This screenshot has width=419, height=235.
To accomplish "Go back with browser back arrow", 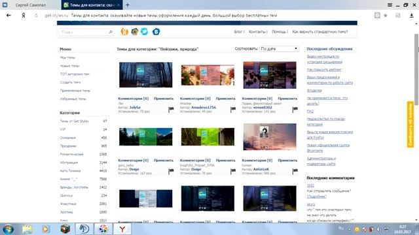I will pyautogui.click(x=9, y=16).
